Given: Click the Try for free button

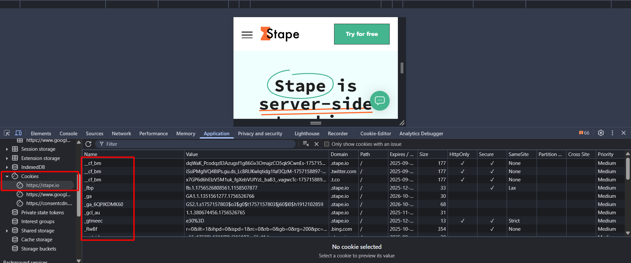Looking at the screenshot, I should (x=362, y=34).
